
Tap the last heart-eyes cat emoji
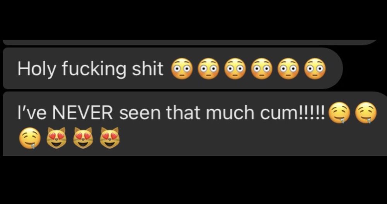(x=110, y=138)
